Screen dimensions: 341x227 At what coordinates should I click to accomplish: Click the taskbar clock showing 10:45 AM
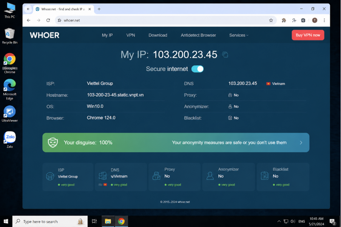(316, 221)
